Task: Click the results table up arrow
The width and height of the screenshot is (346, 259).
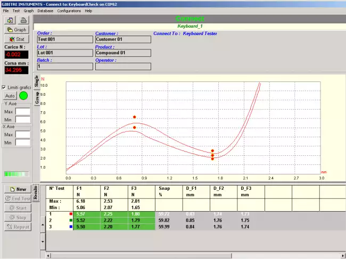Action: tap(43, 224)
